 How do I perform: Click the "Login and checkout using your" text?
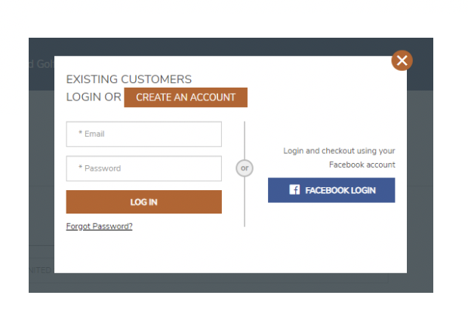[339, 151]
